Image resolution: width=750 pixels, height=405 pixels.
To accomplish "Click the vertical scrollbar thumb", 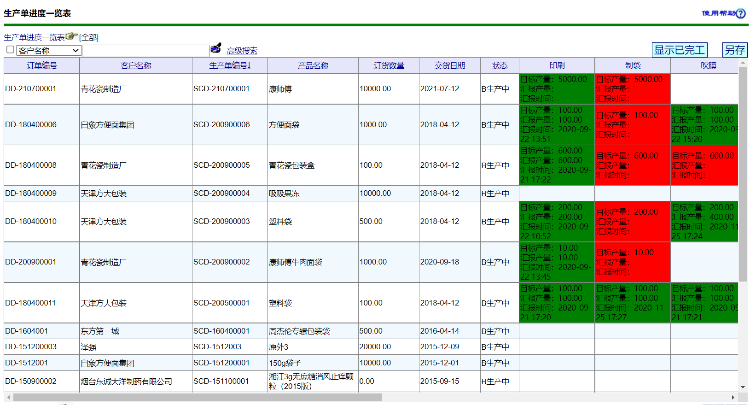I will 743,174.
